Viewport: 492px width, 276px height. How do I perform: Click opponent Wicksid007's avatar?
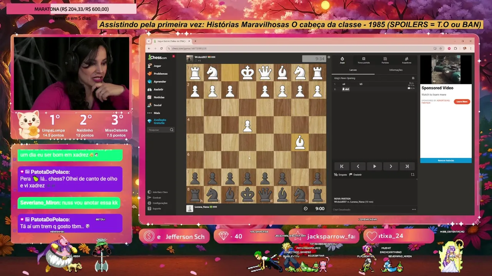[x=190, y=58]
